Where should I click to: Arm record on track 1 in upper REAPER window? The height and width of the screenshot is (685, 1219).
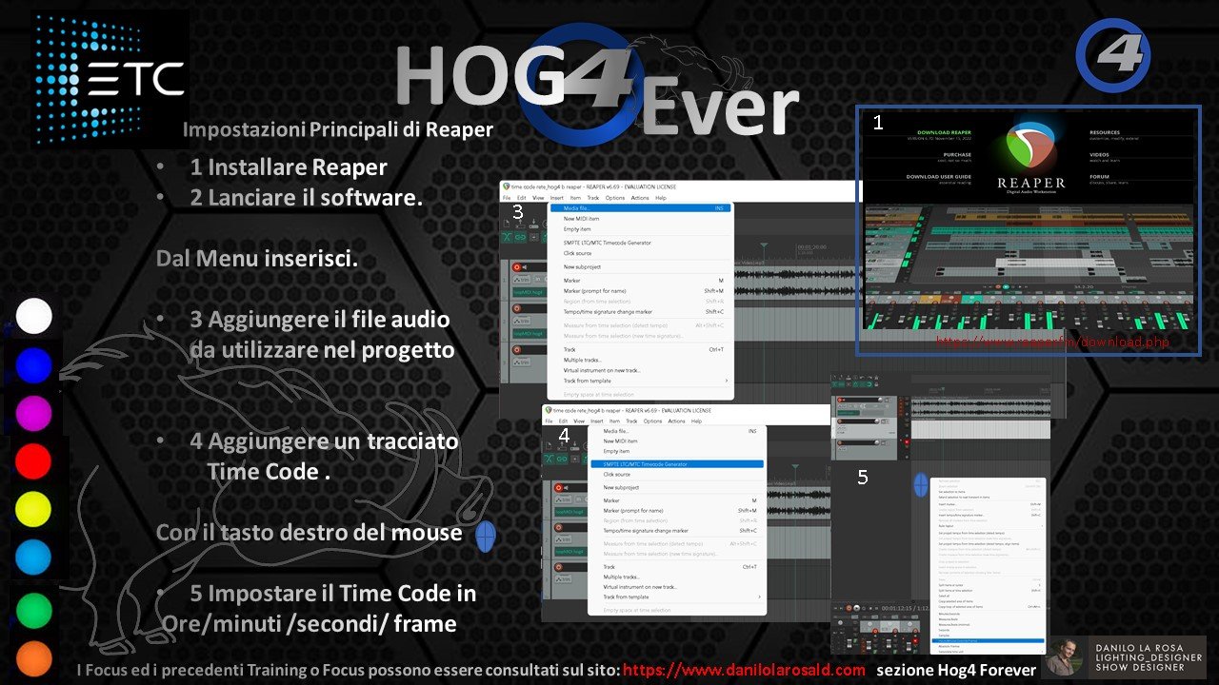point(516,267)
